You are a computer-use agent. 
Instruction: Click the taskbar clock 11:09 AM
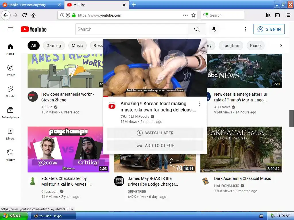pos(283,216)
